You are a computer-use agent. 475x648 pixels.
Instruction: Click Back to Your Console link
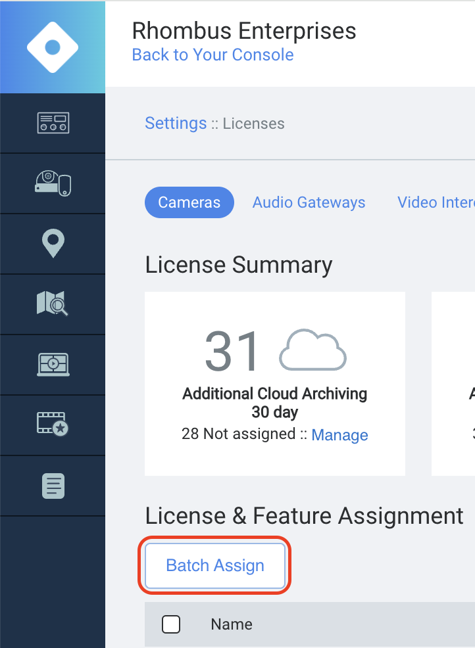pyautogui.click(x=213, y=55)
